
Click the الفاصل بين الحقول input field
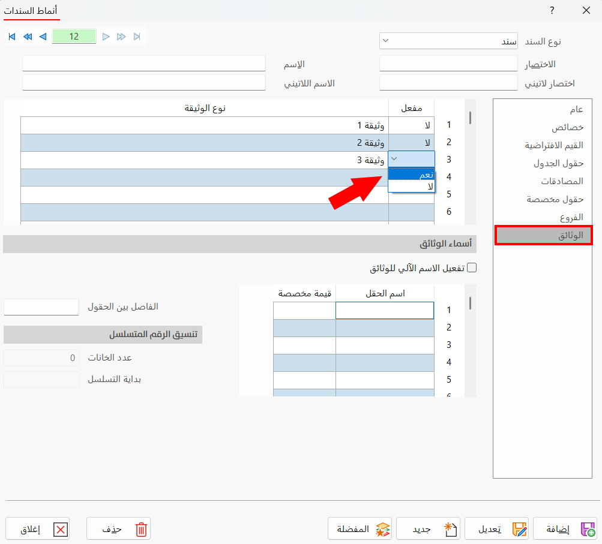(41, 307)
